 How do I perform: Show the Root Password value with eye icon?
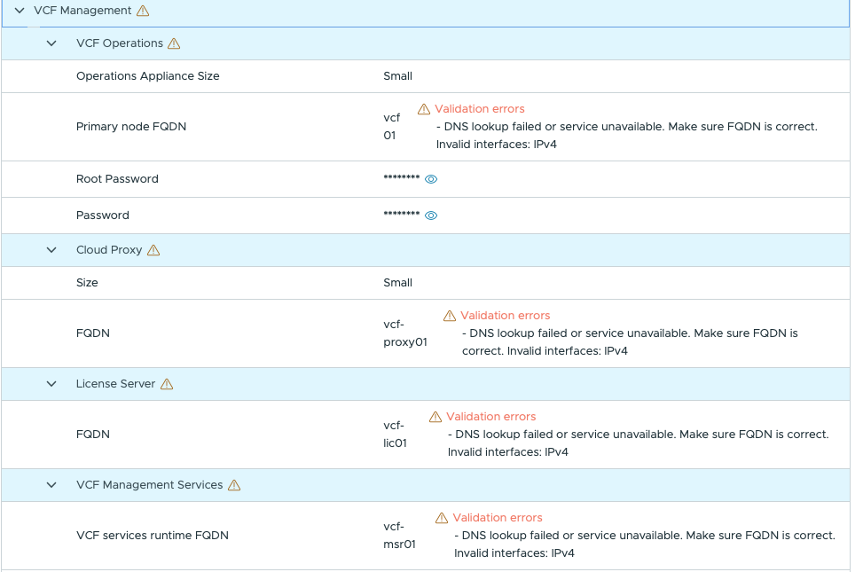tap(431, 179)
